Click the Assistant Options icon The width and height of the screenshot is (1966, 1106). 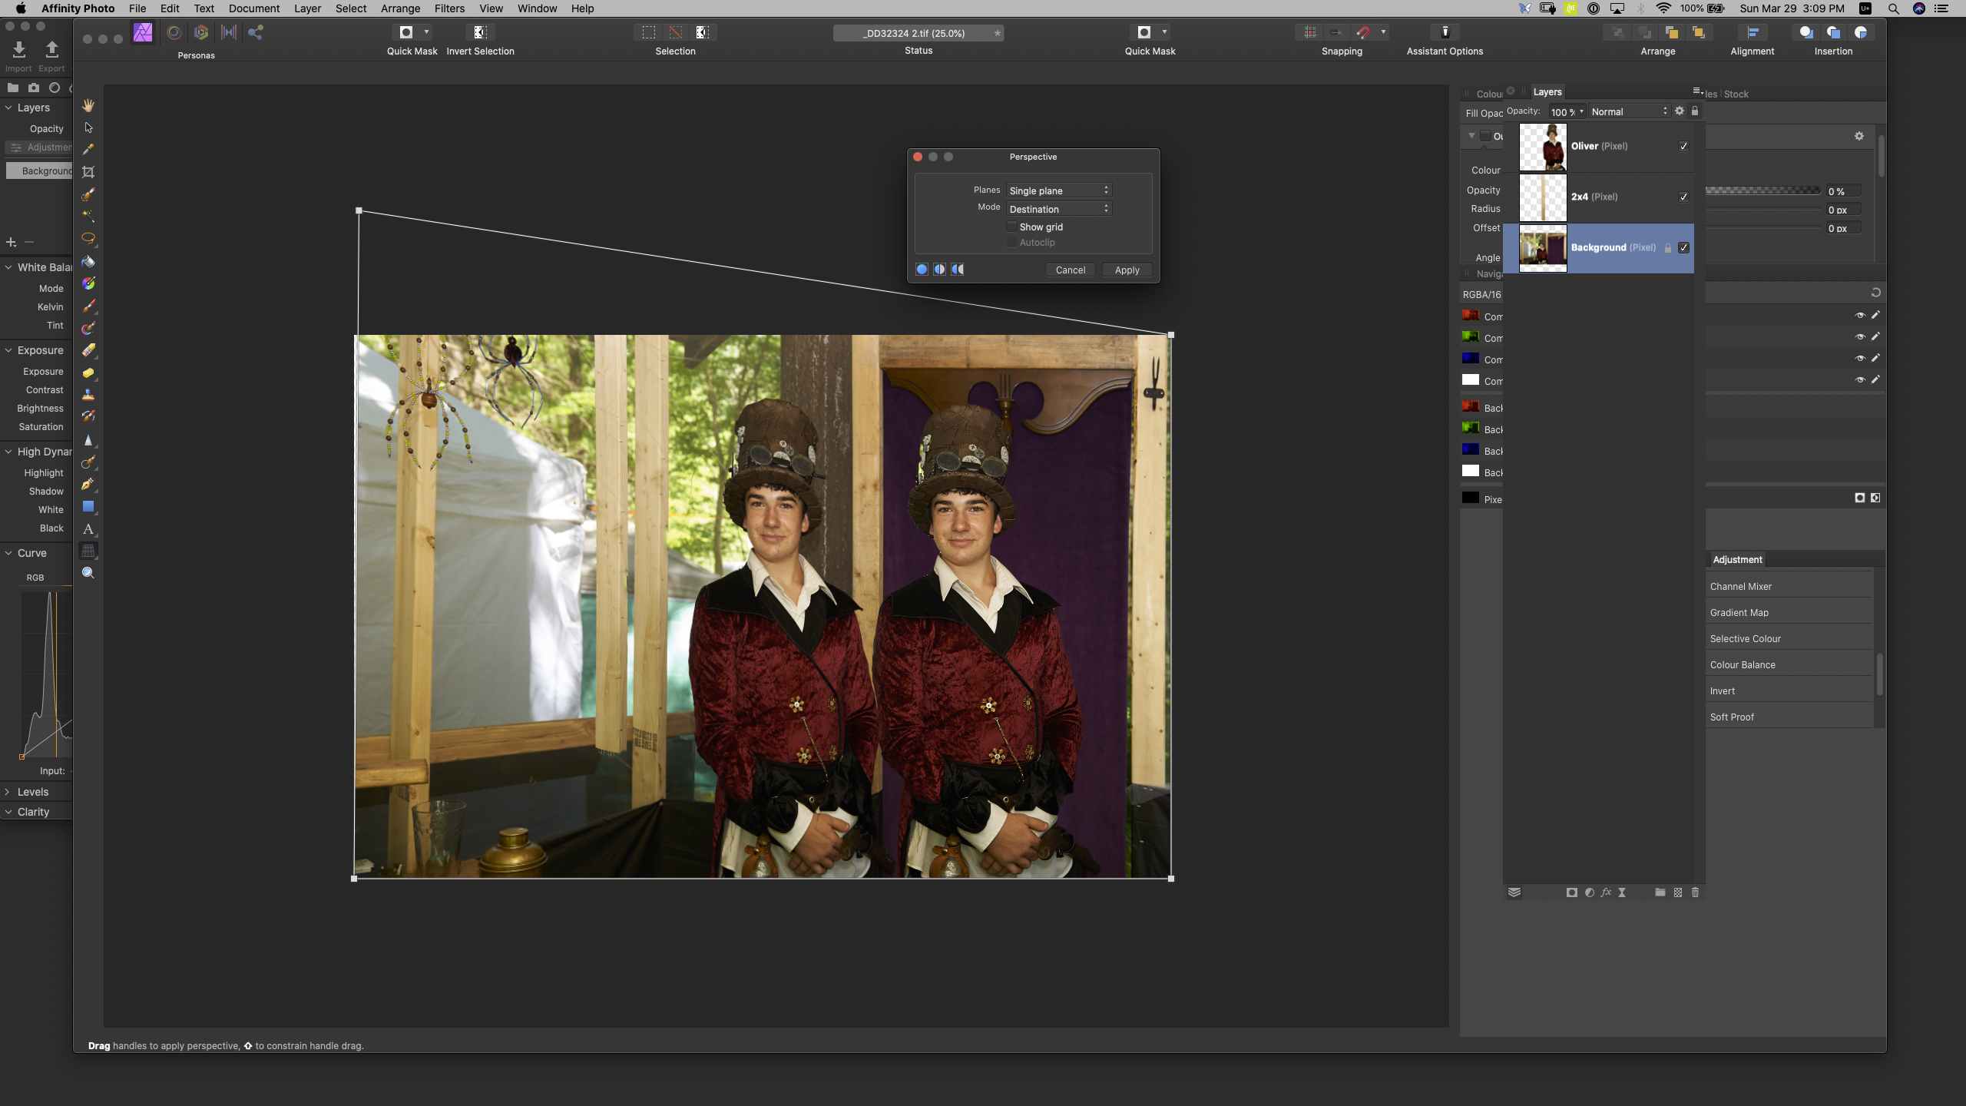[1445, 32]
